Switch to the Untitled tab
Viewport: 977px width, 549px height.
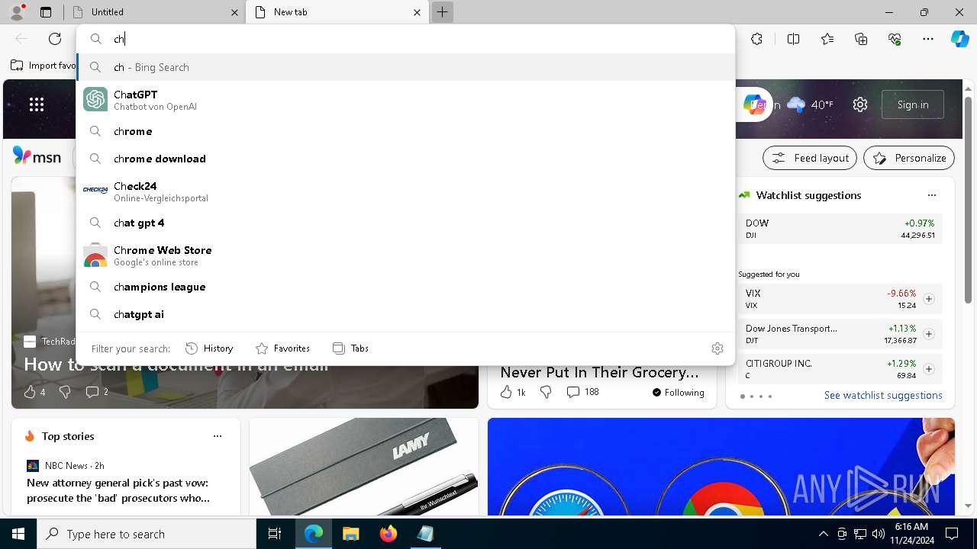[153, 12]
